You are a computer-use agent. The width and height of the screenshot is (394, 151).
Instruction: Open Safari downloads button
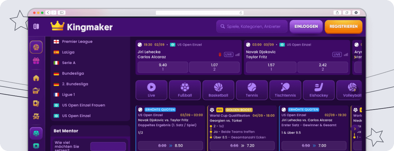click(x=356, y=12)
